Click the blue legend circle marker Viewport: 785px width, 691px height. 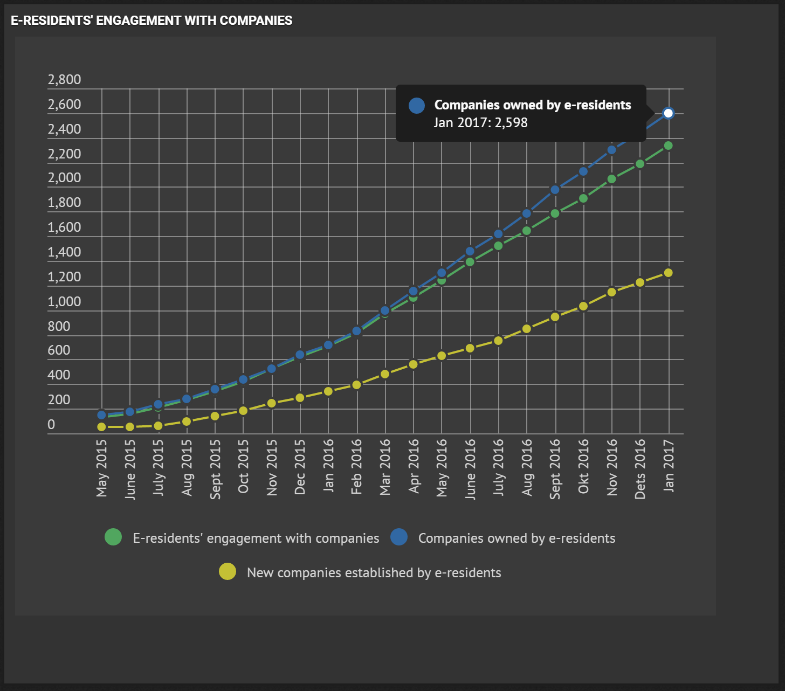[x=399, y=537]
